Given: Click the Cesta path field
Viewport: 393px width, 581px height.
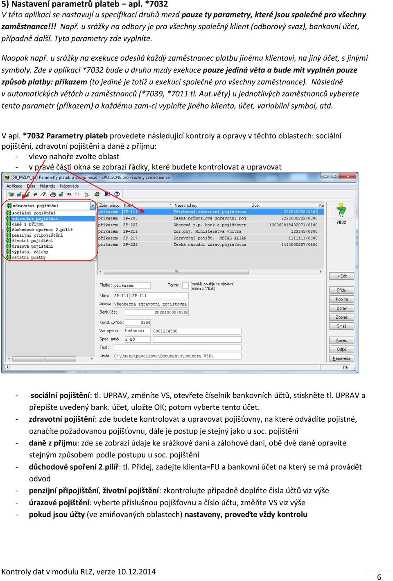Looking at the screenshot, I should pyautogui.click(x=177, y=356).
